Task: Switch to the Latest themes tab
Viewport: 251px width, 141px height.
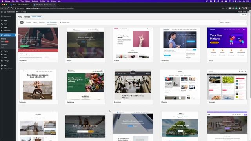Action: point(35,22)
